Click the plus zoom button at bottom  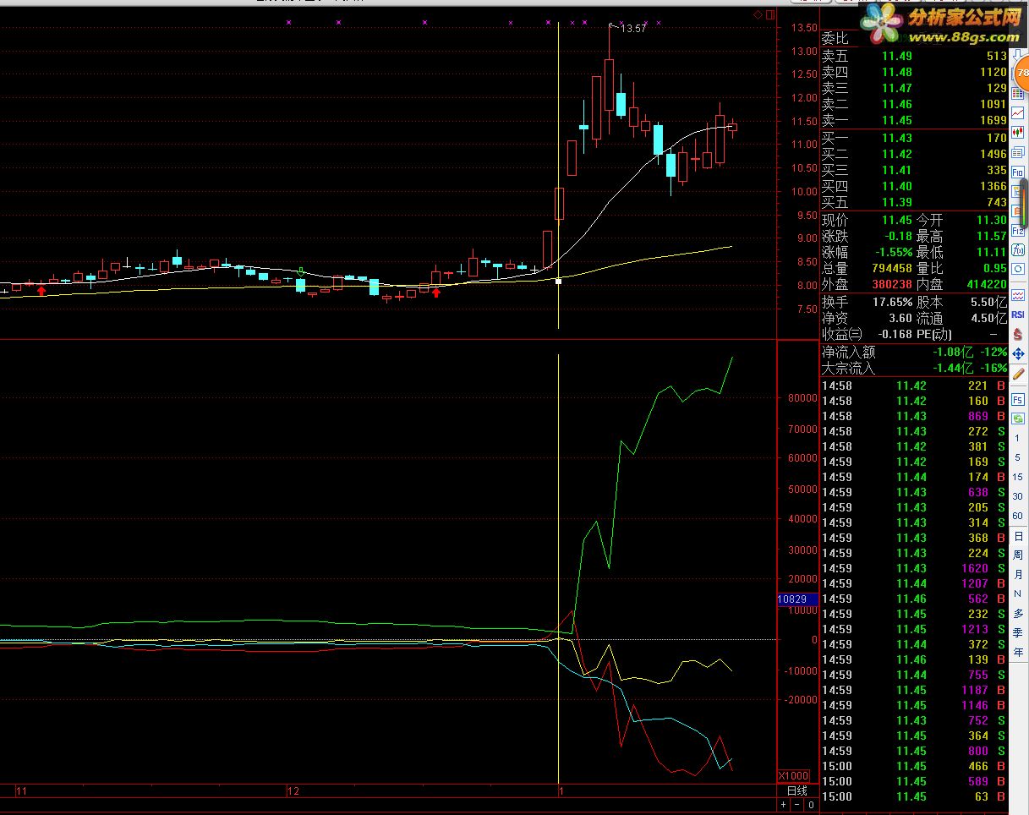[x=784, y=805]
